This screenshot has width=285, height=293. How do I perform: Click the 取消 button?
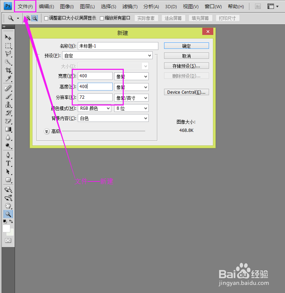tap(187, 56)
